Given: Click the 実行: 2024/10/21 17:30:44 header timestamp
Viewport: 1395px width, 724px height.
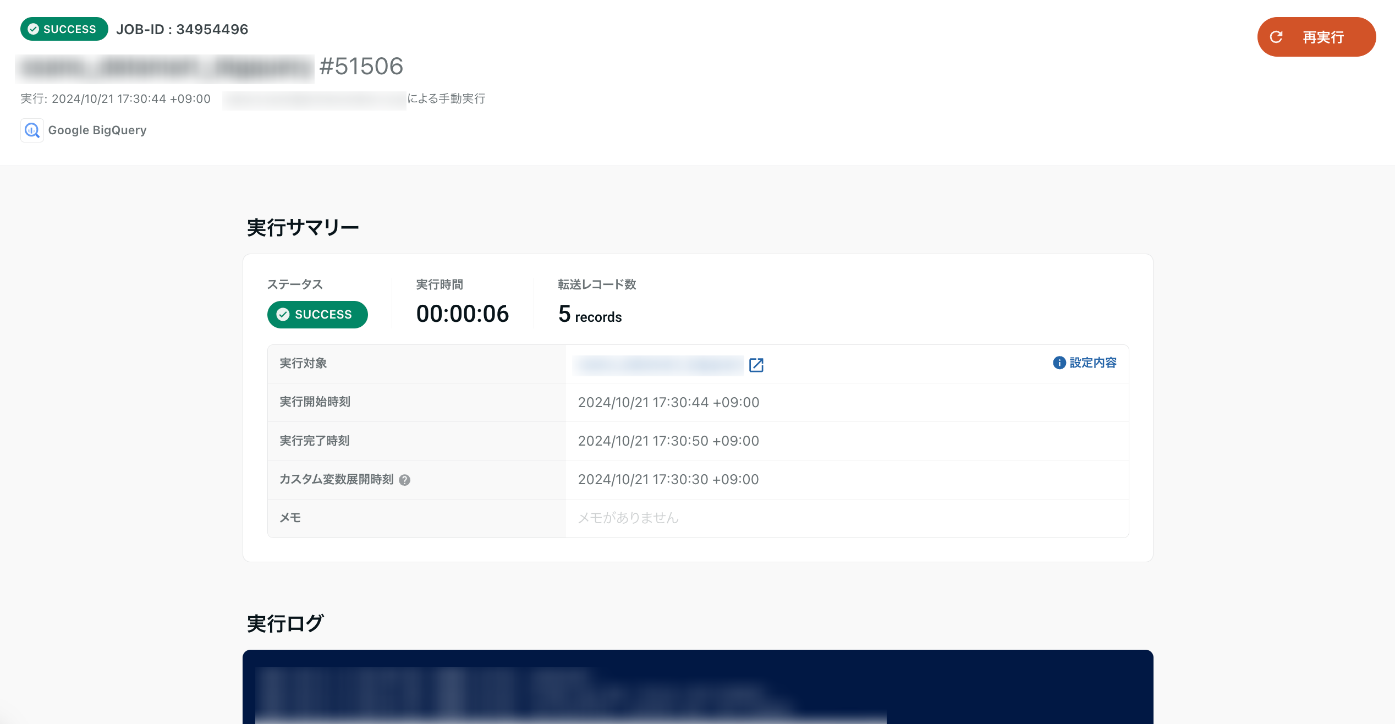Looking at the screenshot, I should pyautogui.click(x=116, y=98).
